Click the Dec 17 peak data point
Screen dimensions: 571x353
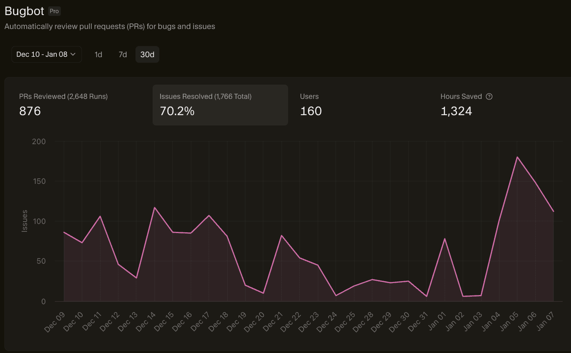[x=208, y=216]
